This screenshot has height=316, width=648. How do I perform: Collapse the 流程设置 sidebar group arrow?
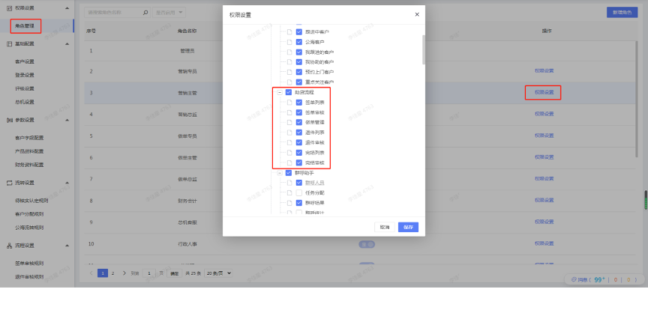click(x=67, y=246)
